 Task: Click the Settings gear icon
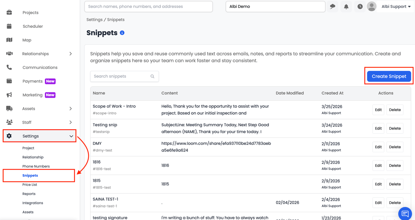[x=9, y=136]
